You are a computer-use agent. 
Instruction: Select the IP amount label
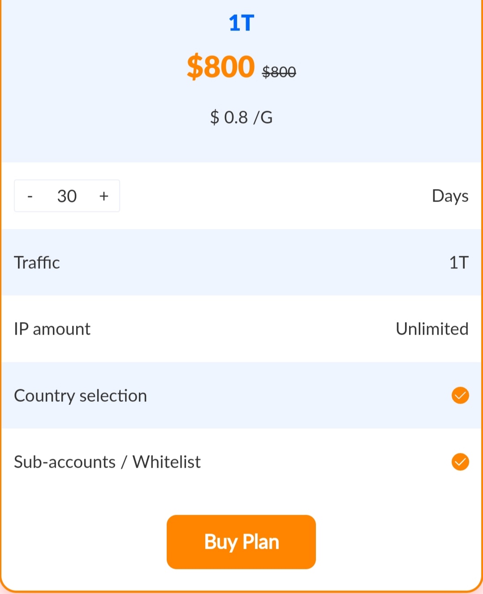pos(52,329)
